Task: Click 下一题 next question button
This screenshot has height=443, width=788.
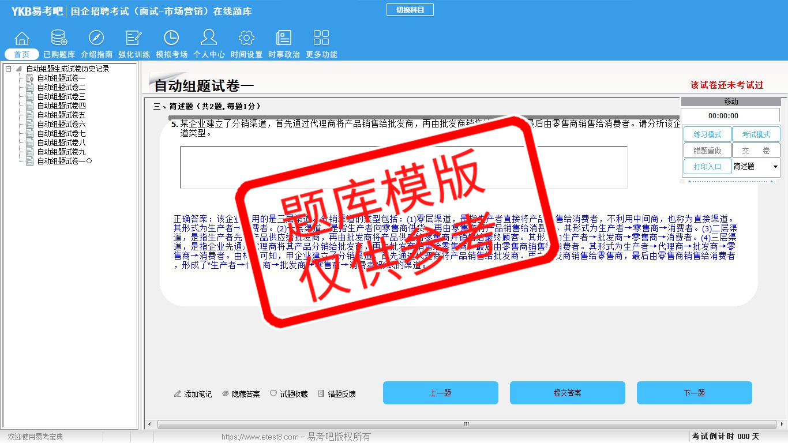Action: tap(694, 393)
